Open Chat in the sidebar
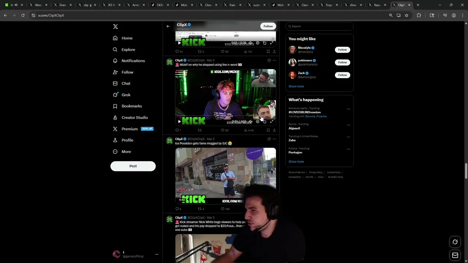The width and height of the screenshot is (468, 263). pyautogui.click(x=122, y=83)
